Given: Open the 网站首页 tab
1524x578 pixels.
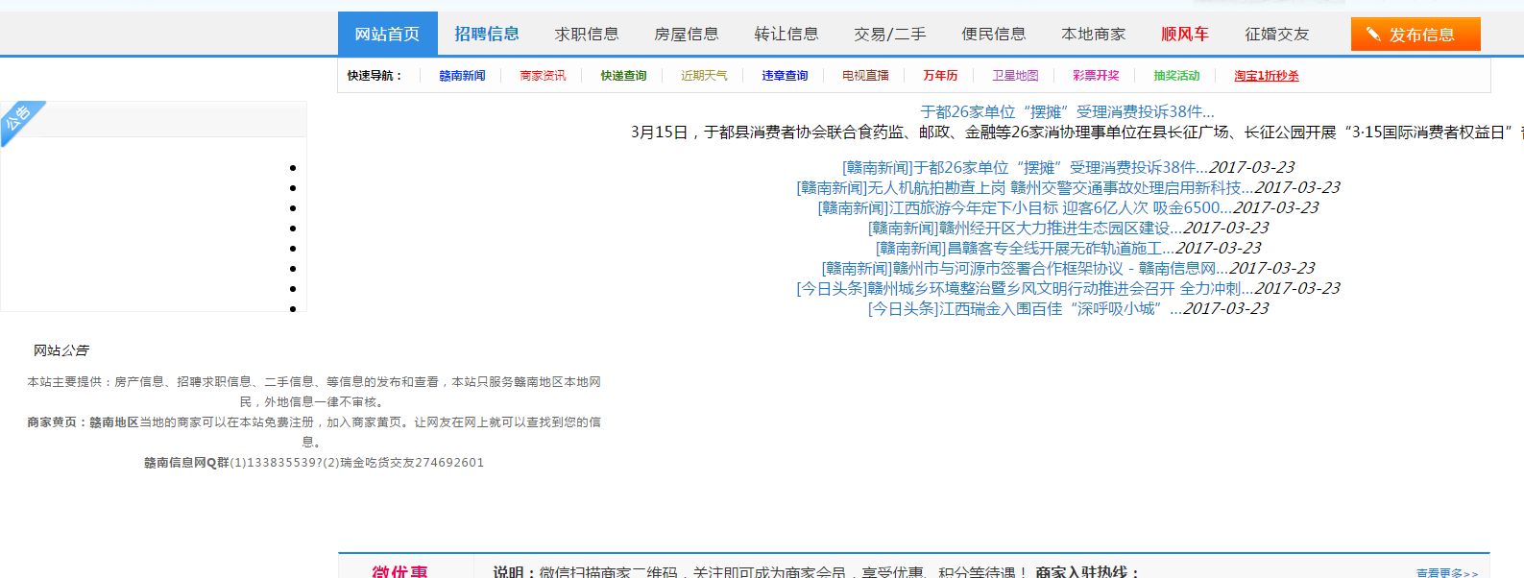Looking at the screenshot, I should 387,35.
